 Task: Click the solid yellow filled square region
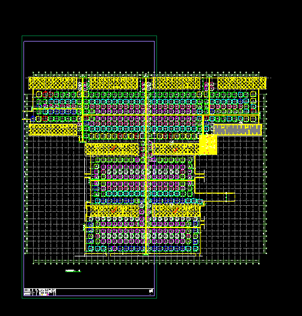pos(208,144)
